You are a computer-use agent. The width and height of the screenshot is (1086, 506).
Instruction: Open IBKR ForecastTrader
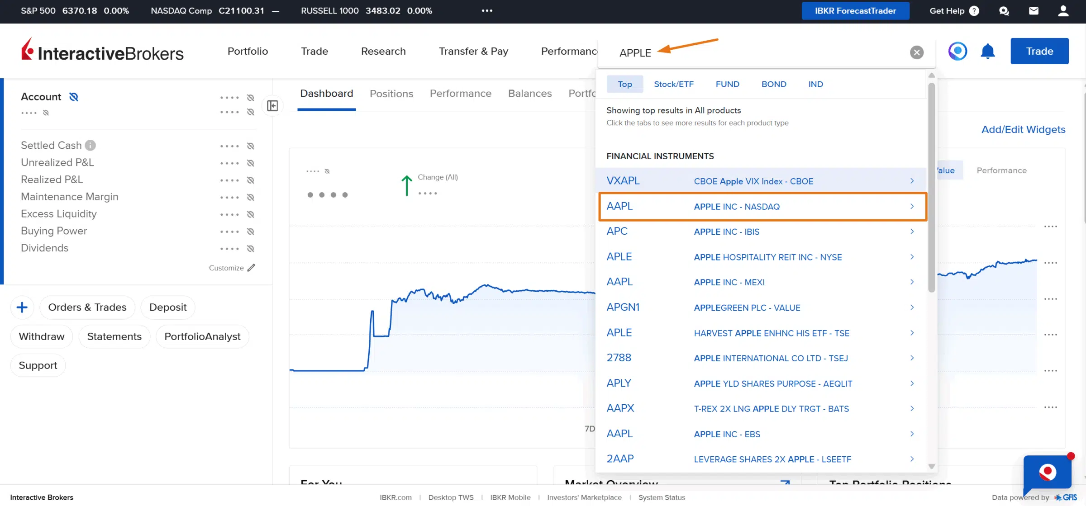coord(855,11)
